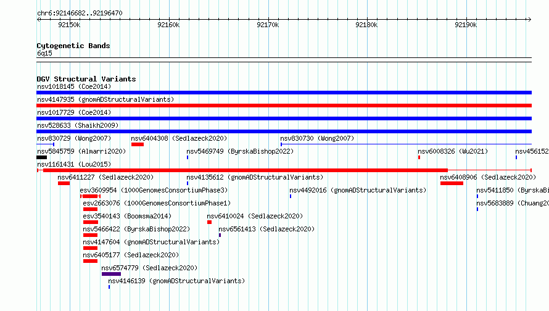Select chr6:92146682..92196470 coordinates text
The width and height of the screenshot is (549, 311).
point(80,14)
